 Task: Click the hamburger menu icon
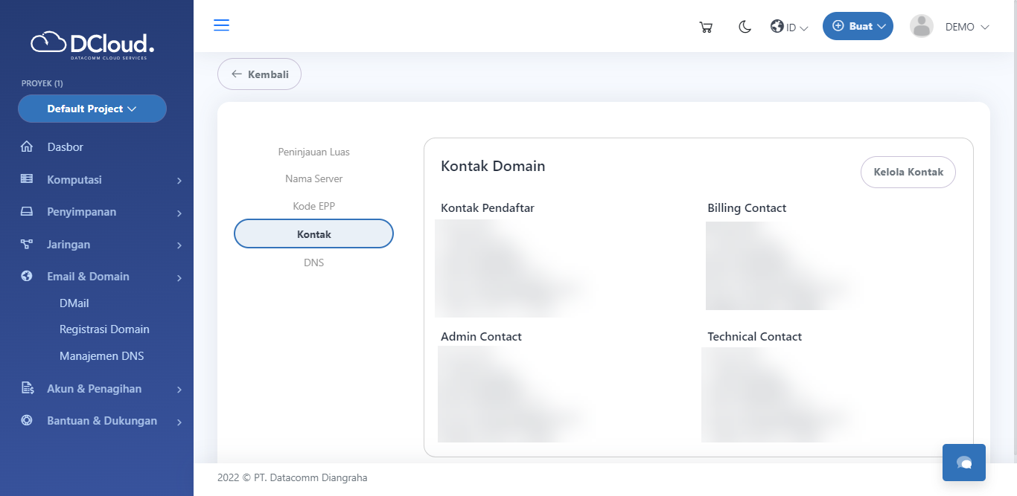(221, 25)
